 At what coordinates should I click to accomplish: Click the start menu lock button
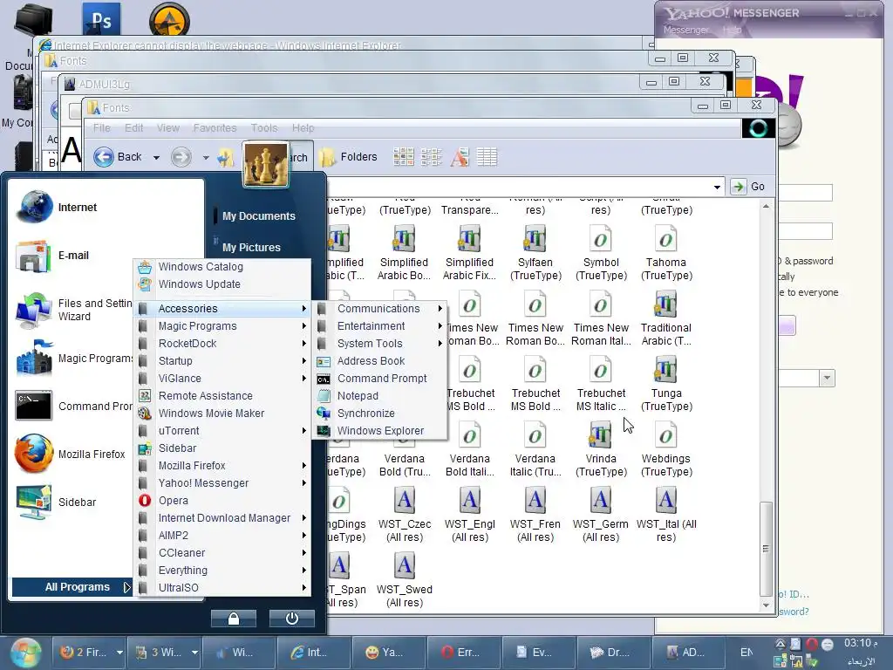[x=234, y=619]
